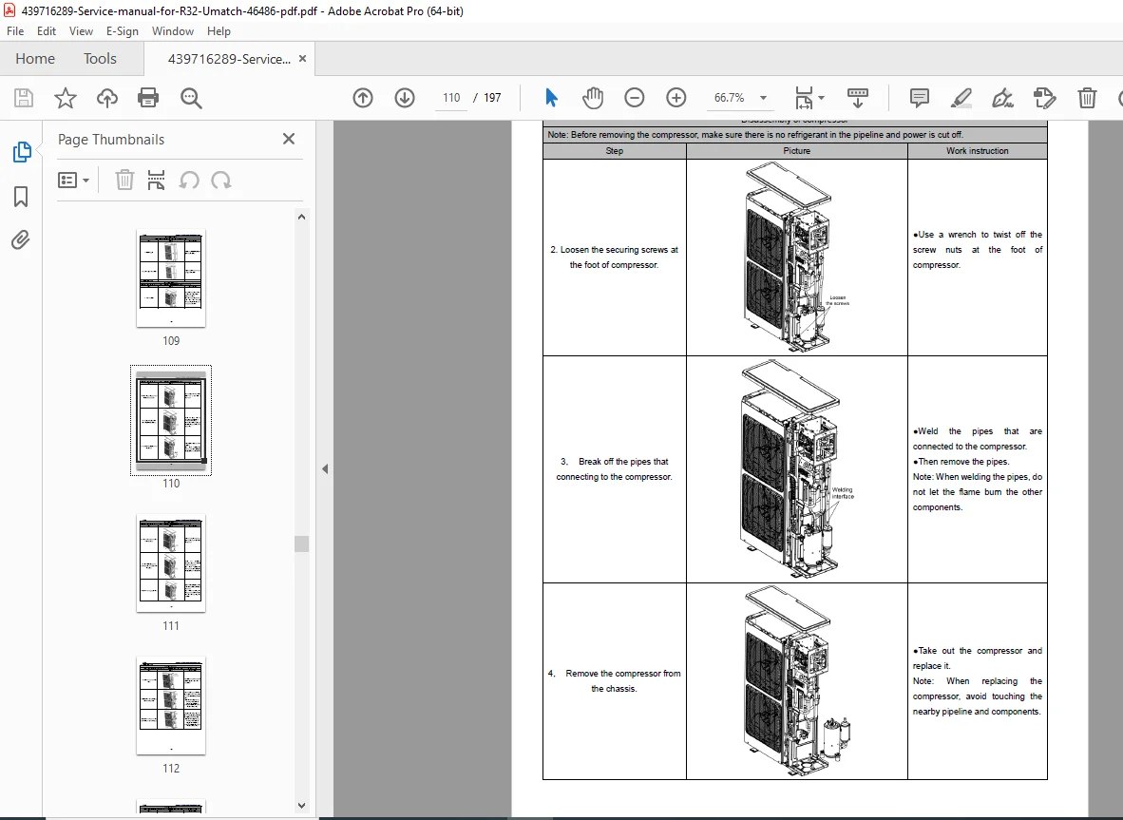
Task: Open thumbnails panel options dropdown
Action: [73, 180]
